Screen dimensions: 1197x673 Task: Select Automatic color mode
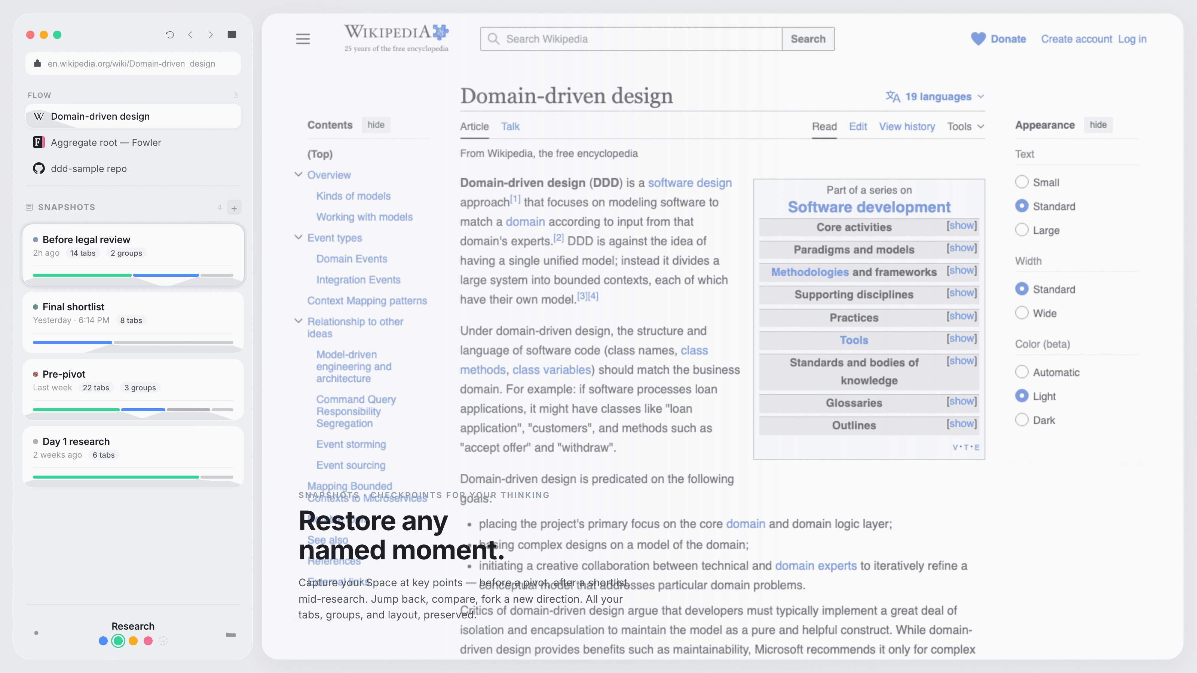(1021, 372)
